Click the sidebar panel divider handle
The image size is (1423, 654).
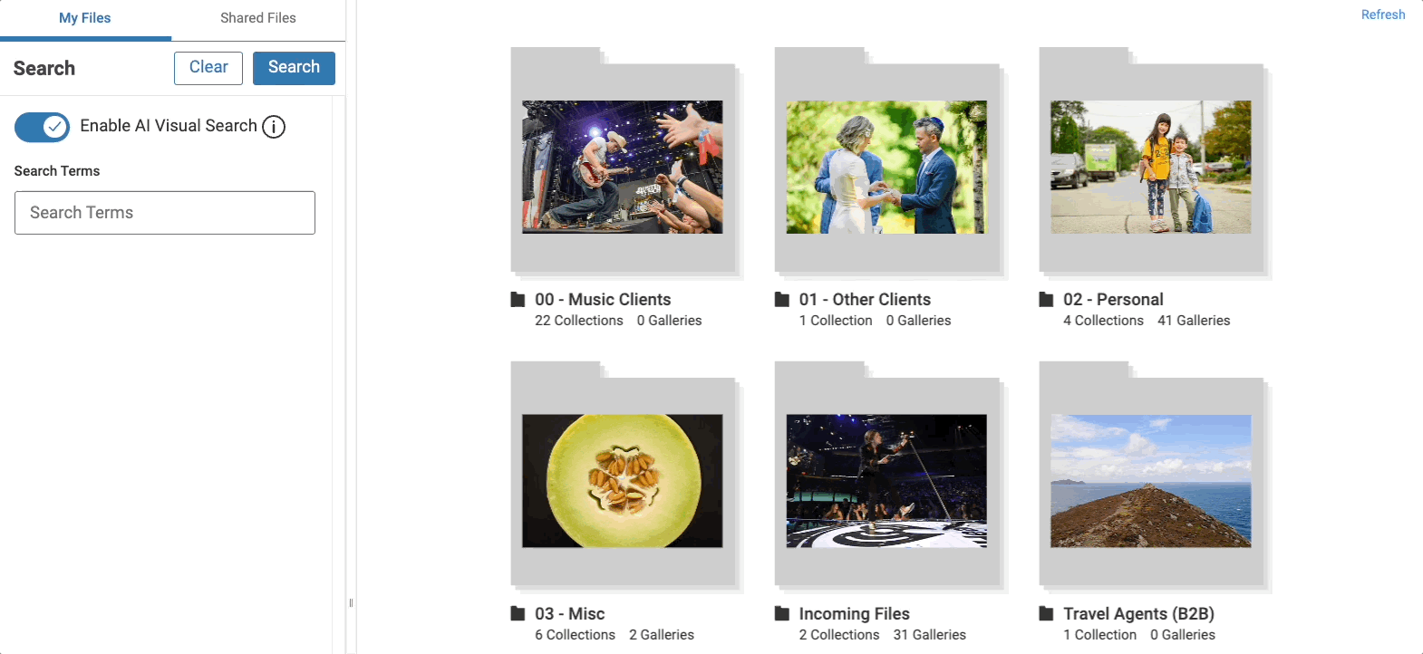tap(351, 602)
